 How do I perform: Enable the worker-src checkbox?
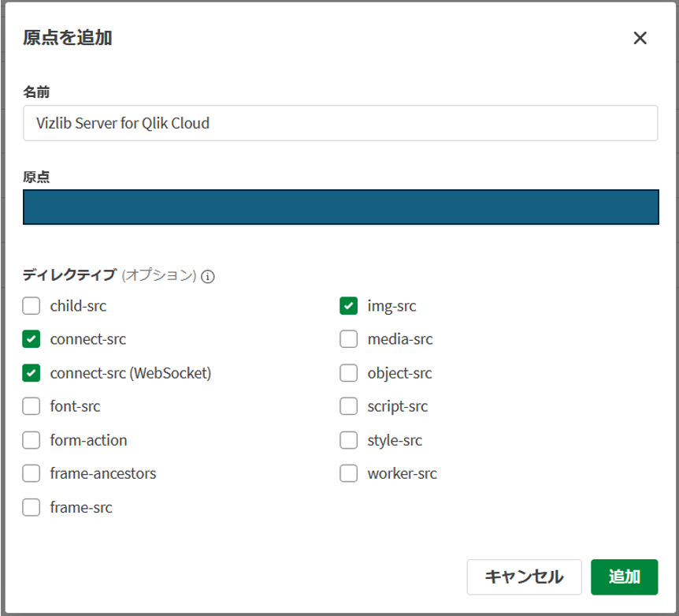pyautogui.click(x=349, y=473)
